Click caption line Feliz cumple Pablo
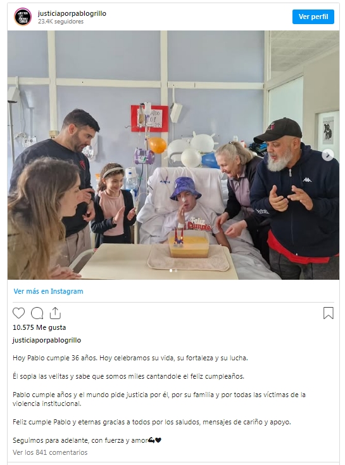 point(152,422)
